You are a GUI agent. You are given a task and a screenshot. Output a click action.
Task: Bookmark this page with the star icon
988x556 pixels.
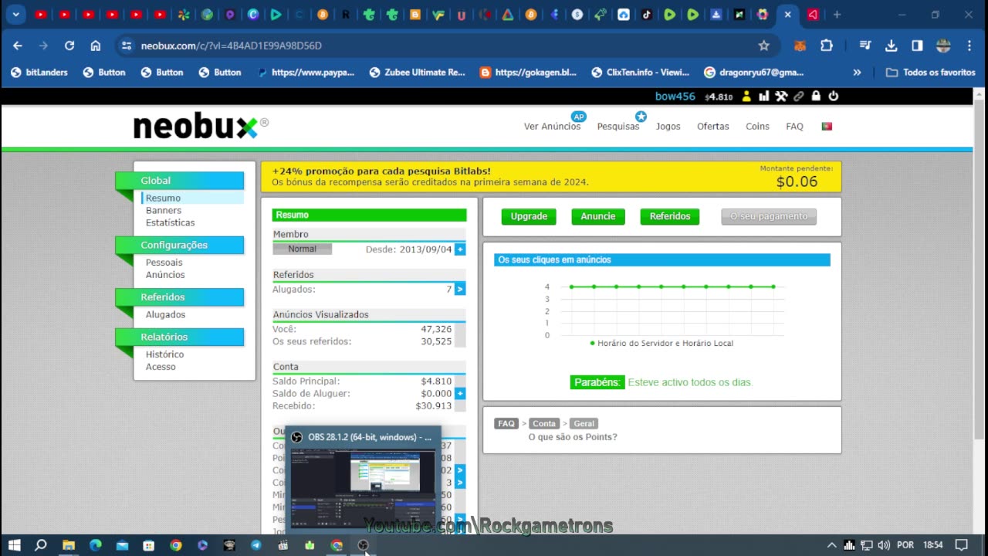(764, 46)
